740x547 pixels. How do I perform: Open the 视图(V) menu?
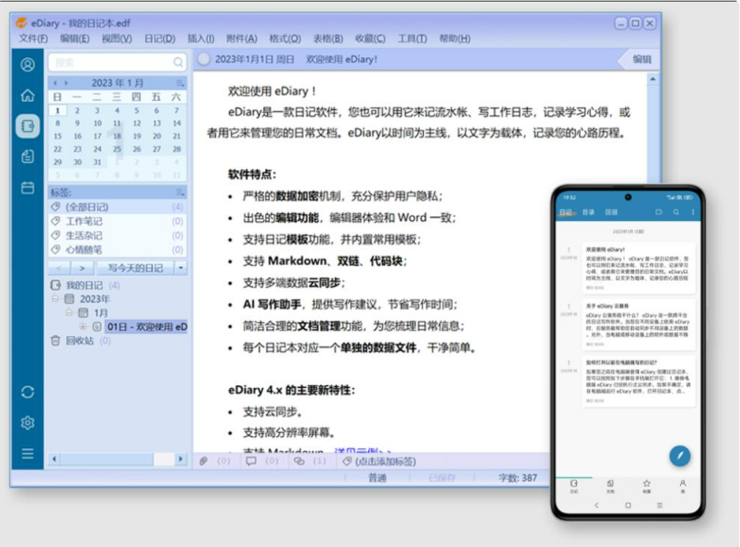click(x=116, y=38)
